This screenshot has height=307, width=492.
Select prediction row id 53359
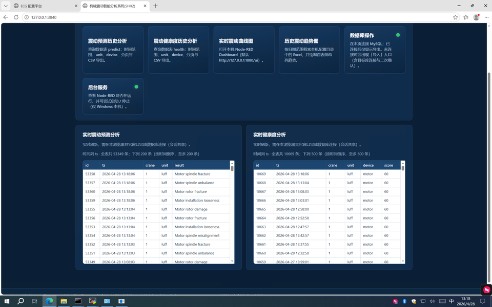click(156, 200)
